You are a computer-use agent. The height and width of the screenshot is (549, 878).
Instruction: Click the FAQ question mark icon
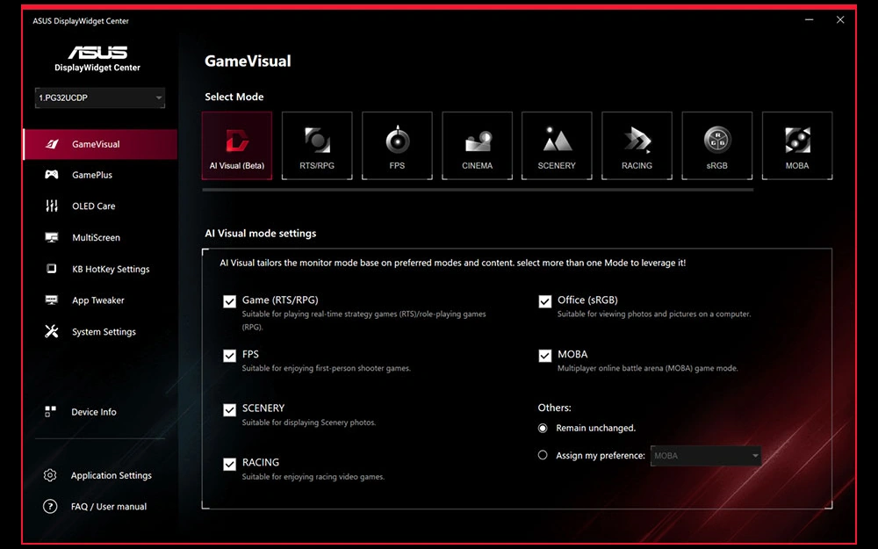(x=50, y=507)
